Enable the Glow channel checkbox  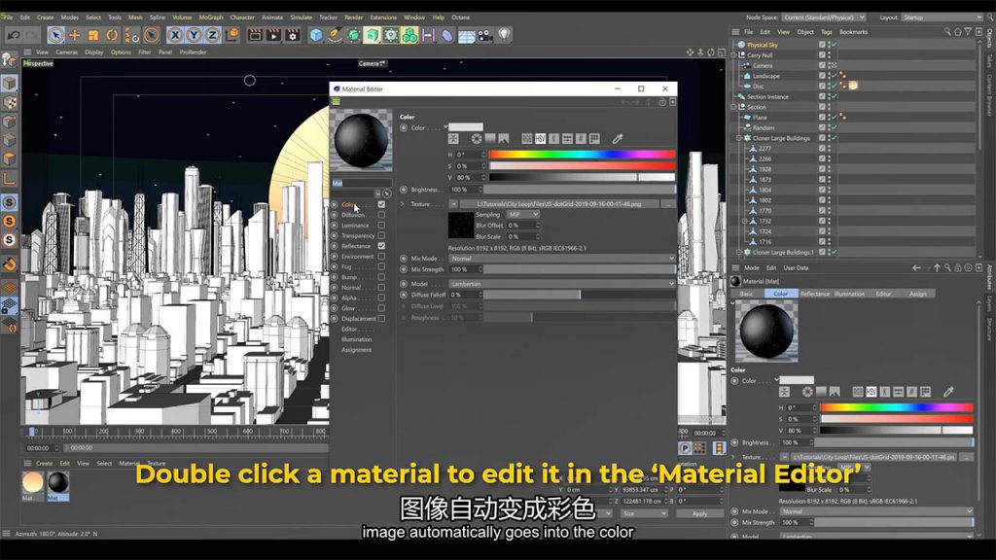pyautogui.click(x=381, y=308)
